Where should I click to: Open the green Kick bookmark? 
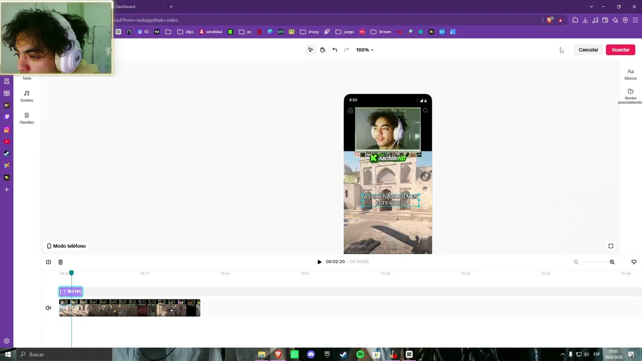tap(230, 32)
